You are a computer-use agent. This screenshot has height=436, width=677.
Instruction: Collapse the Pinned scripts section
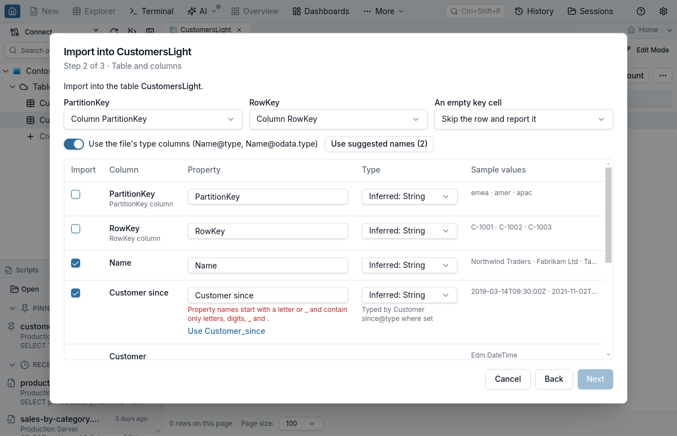pyautogui.click(x=12, y=309)
